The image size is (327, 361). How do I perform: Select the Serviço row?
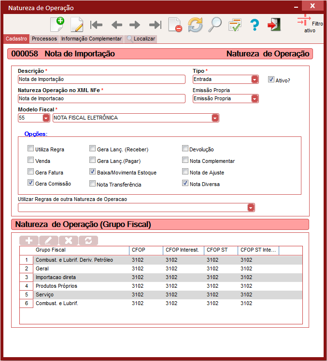coord(161,295)
